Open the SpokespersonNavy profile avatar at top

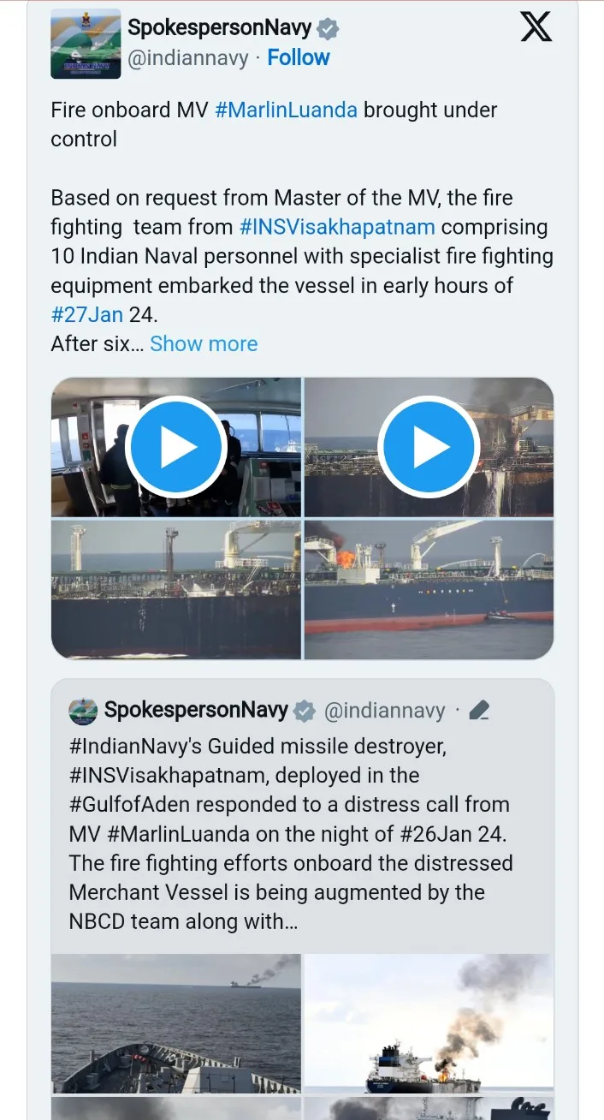point(86,44)
